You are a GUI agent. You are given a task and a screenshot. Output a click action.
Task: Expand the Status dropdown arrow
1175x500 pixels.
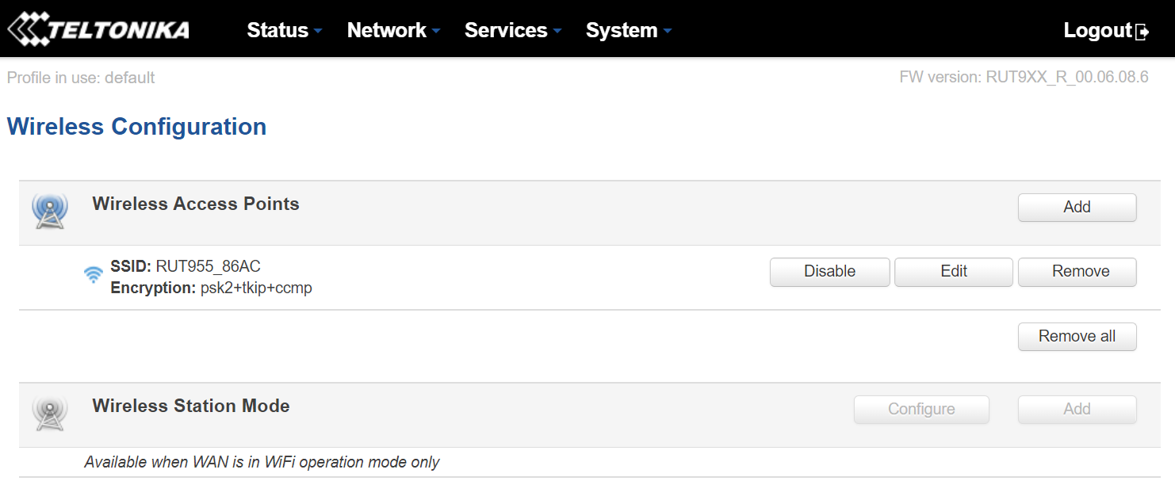[x=318, y=32]
